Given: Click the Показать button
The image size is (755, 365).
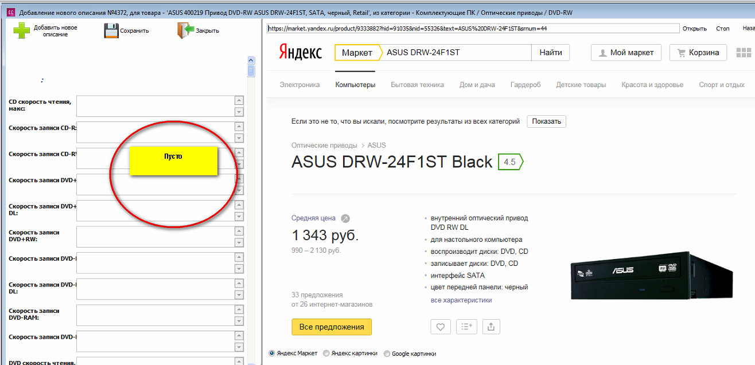Looking at the screenshot, I should pos(546,121).
